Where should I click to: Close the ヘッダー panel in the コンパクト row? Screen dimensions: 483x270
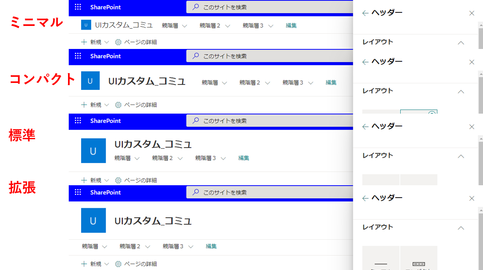coord(472,62)
